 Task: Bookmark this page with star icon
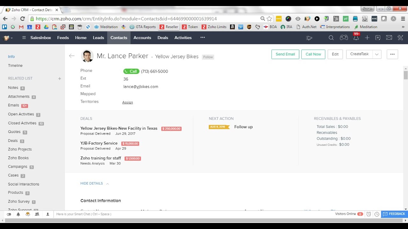[x=269, y=19]
